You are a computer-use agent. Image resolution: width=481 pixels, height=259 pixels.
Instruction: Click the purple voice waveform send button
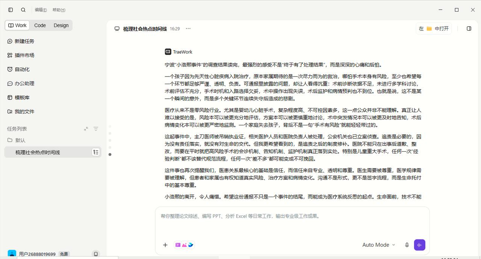coord(419,245)
